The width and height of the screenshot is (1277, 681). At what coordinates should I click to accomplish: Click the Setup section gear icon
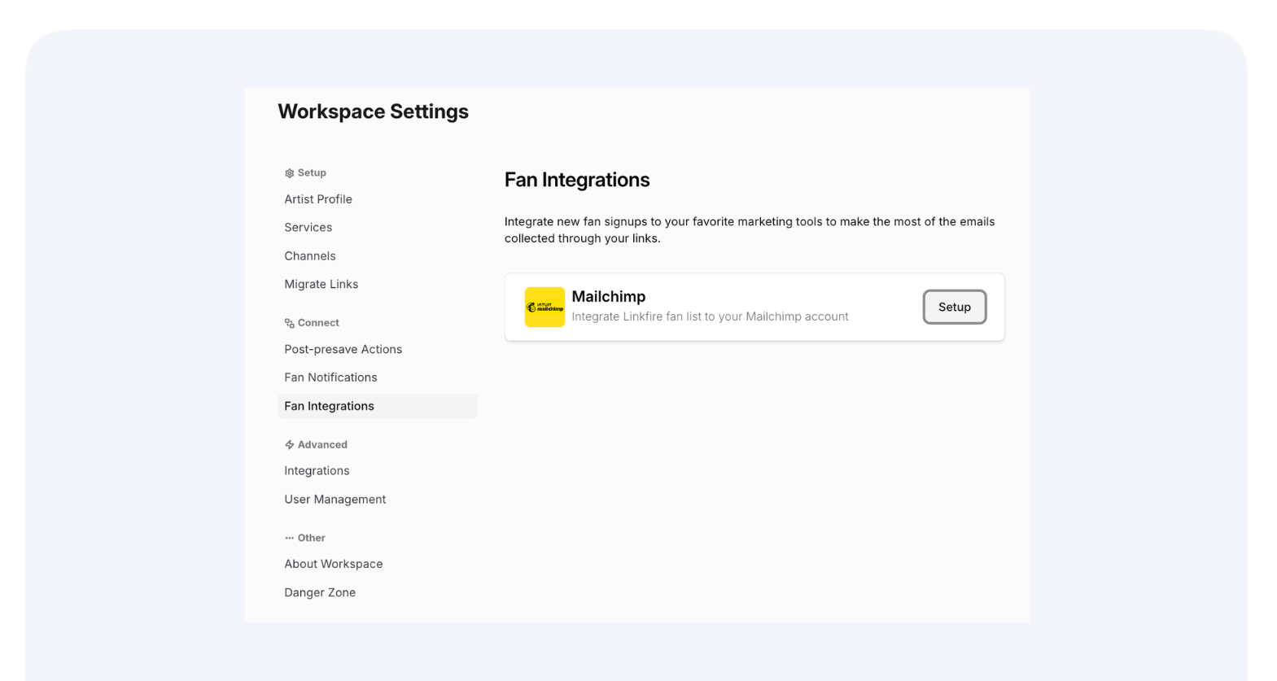289,173
